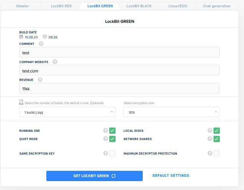Click the 'LOCAL DISKS' label text
This screenshot has width=244, height=190.
[x=133, y=131]
